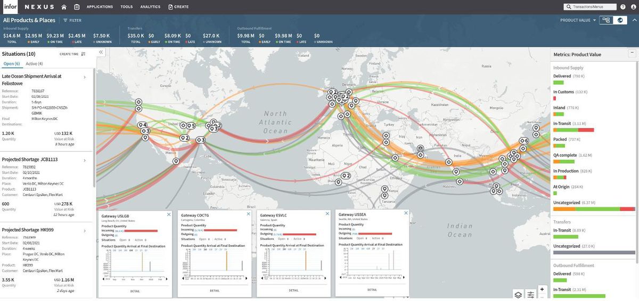Viewport: 639px width, 301px height.
Task: Expand the Late Ocean Shipment Arrival situation chevron
Action: tap(85, 78)
